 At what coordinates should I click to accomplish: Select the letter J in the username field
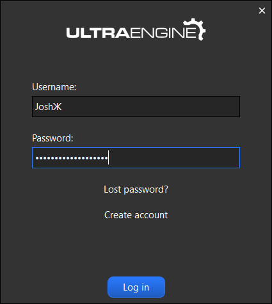click(36, 107)
